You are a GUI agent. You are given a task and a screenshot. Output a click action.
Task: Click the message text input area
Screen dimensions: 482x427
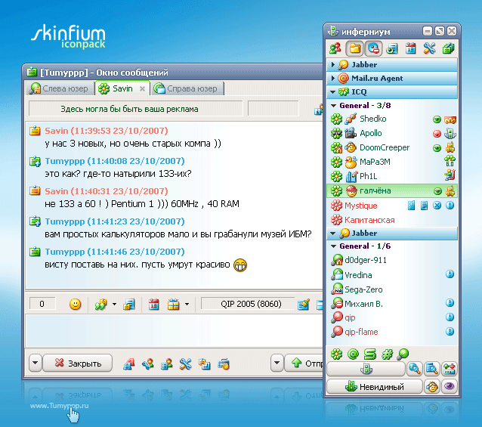coord(174,331)
